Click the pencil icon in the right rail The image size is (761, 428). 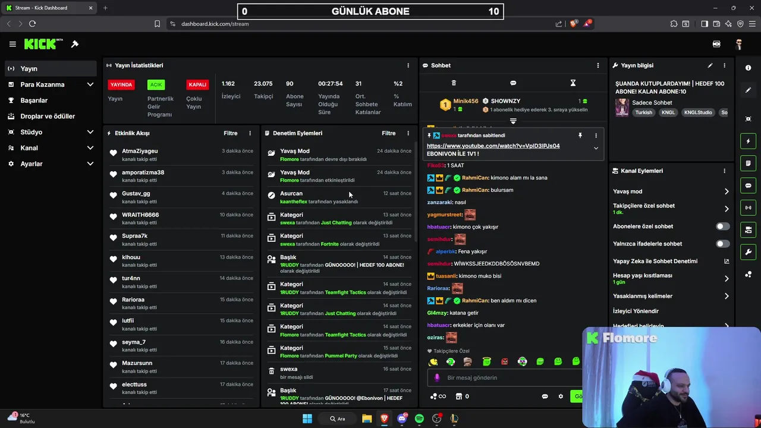point(748,90)
